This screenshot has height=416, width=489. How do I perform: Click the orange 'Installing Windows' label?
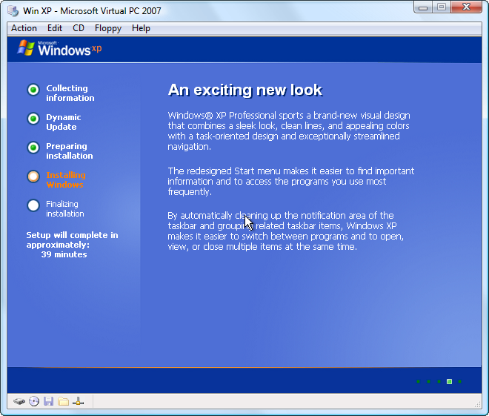66,179
